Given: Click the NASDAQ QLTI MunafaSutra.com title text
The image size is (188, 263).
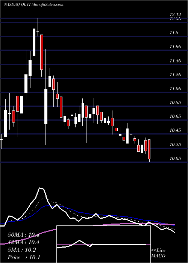Looking at the screenshot, I should coord(33,5).
